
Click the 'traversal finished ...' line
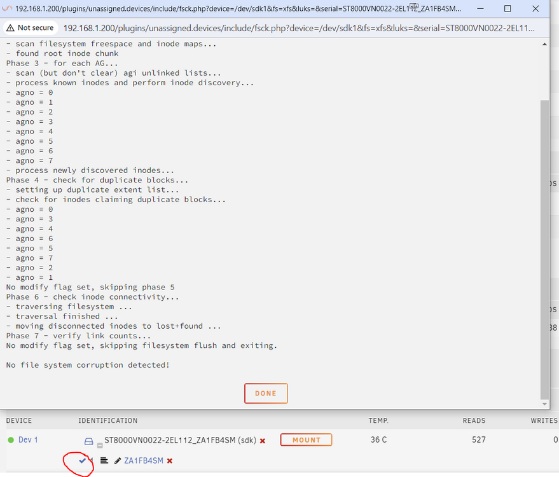[x=62, y=316]
